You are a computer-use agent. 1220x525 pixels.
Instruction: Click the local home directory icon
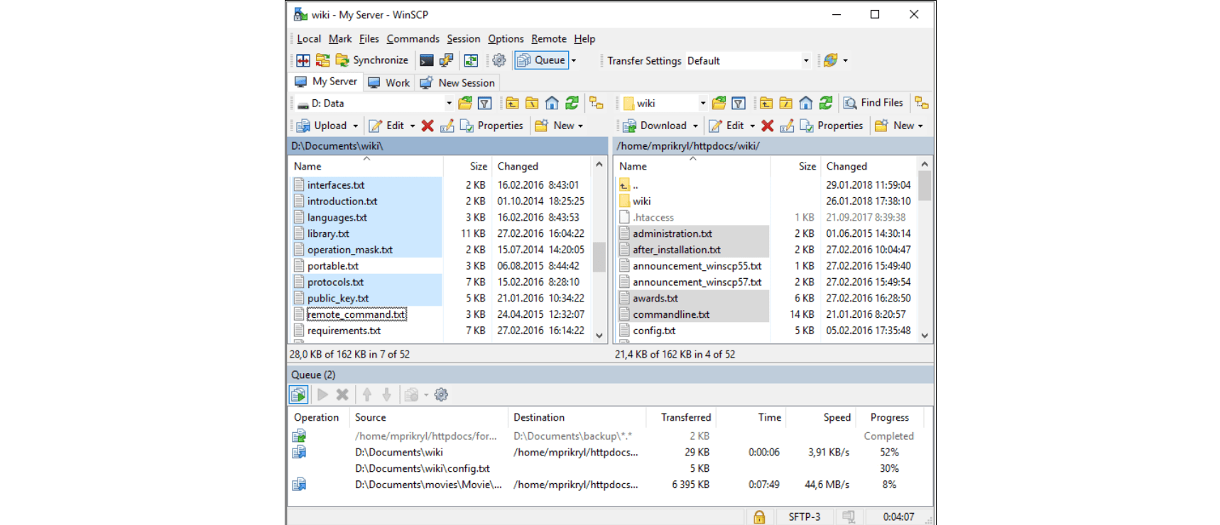click(552, 104)
